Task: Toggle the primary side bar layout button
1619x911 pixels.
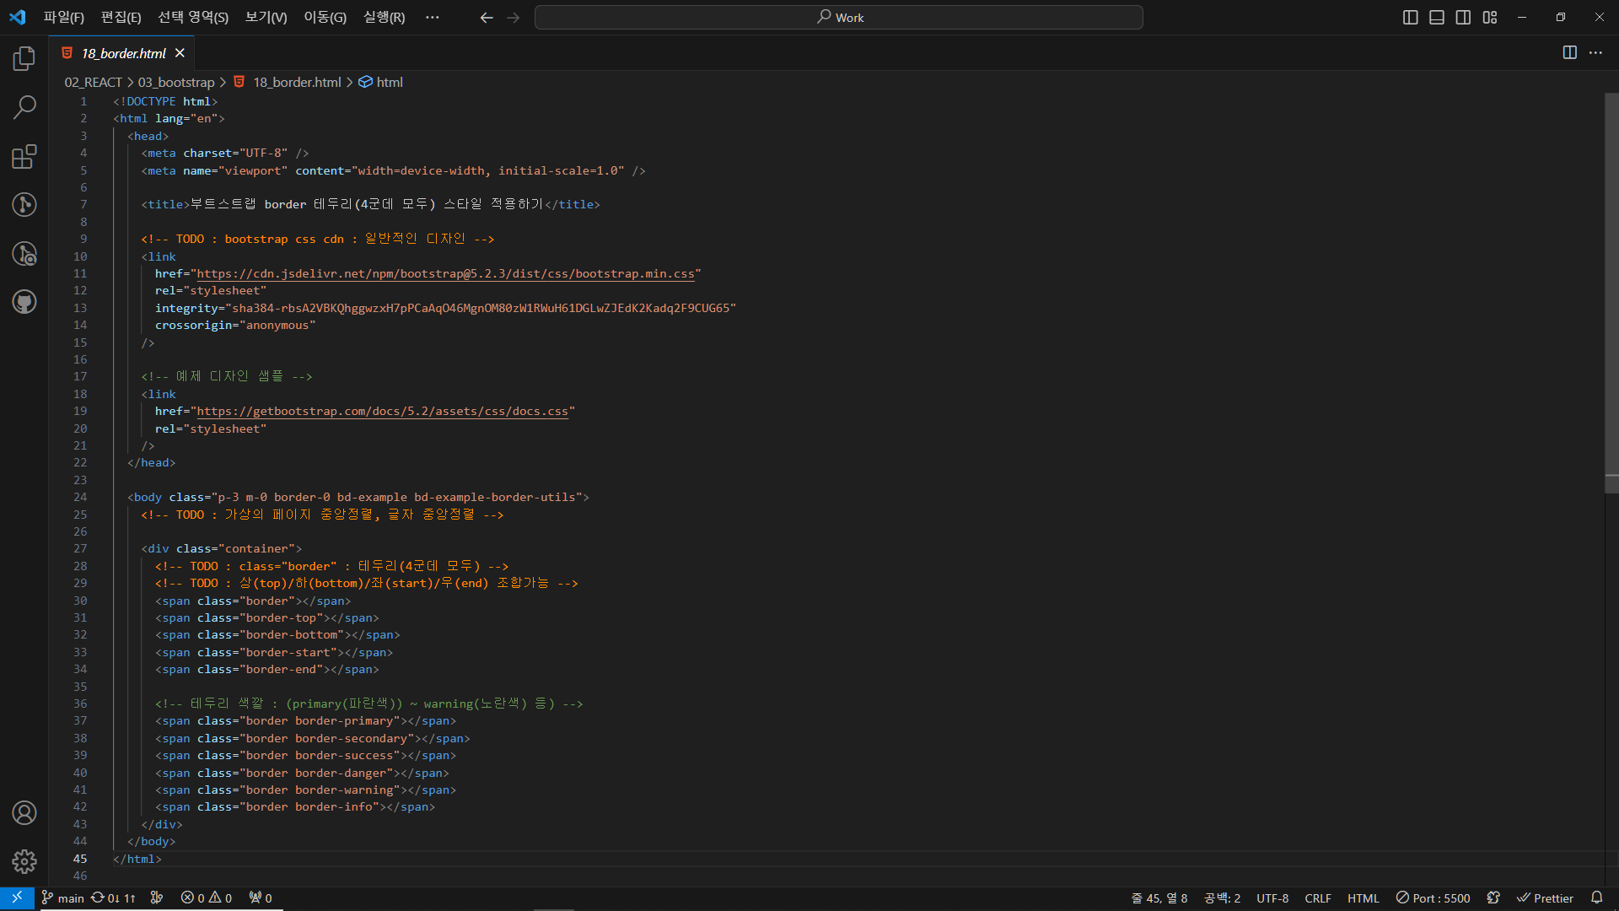Action: (1410, 17)
